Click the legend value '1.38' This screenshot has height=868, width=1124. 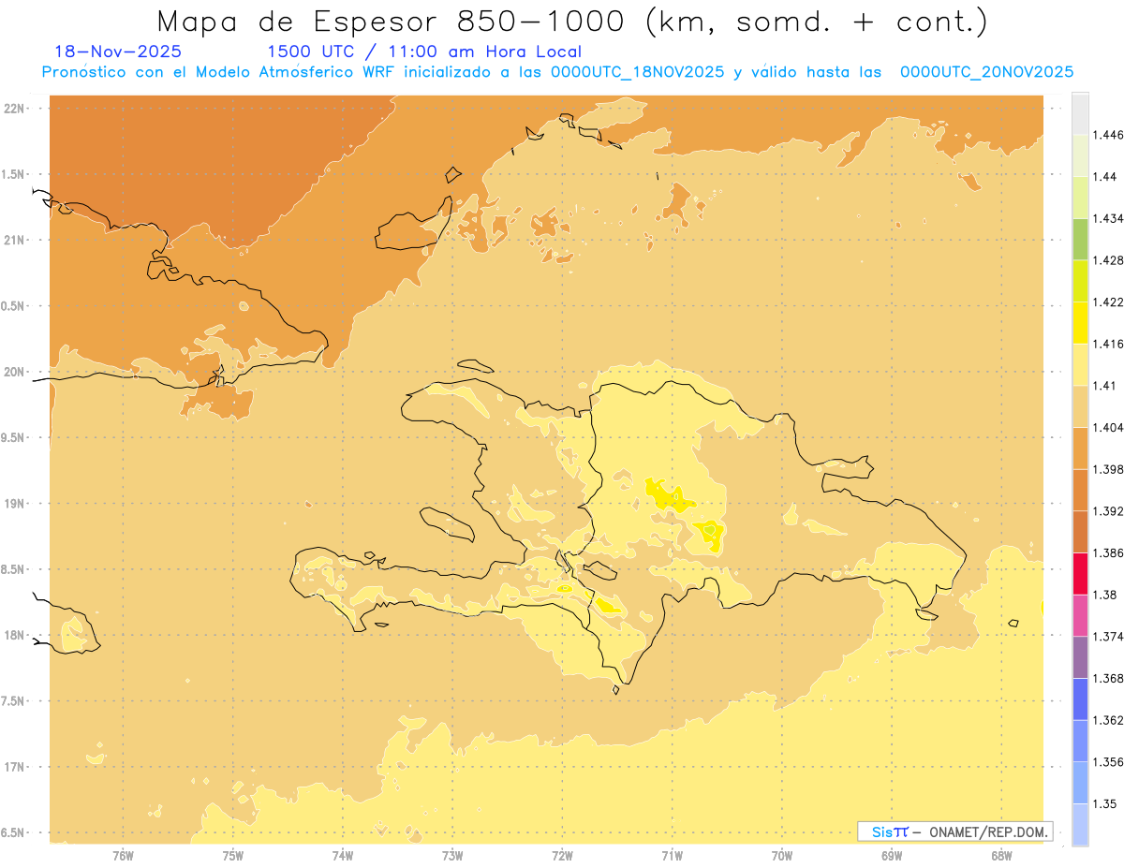[1105, 595]
